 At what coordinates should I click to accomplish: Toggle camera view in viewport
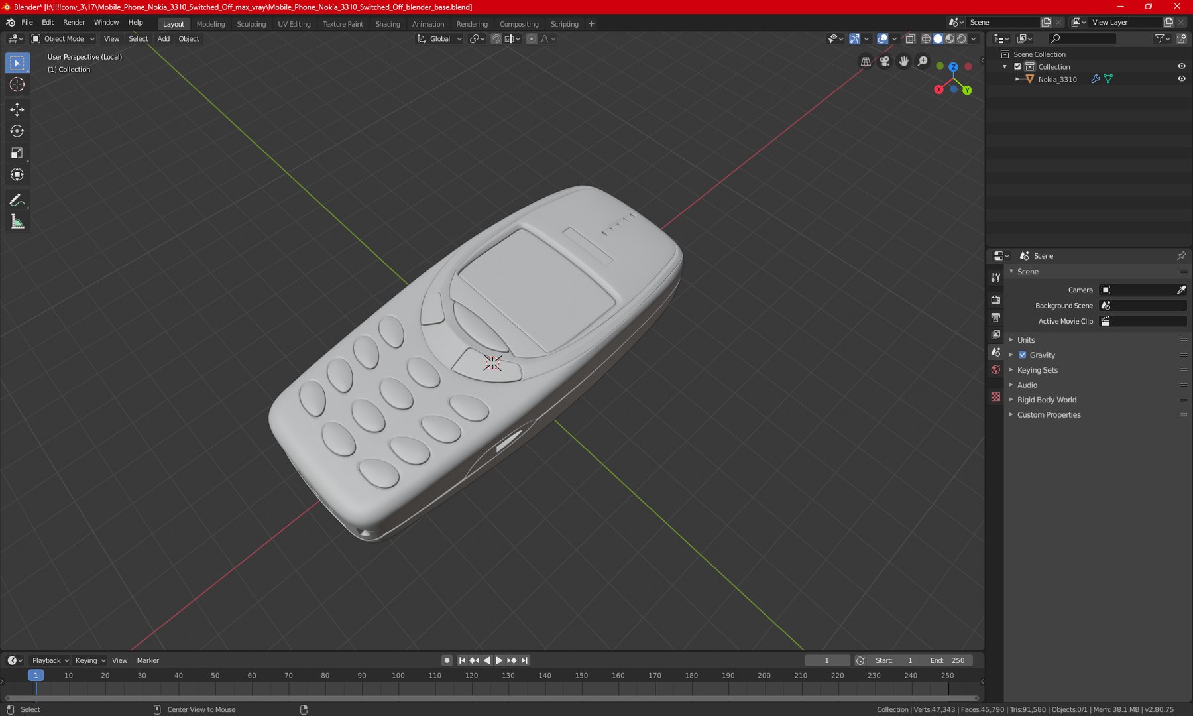(x=884, y=61)
